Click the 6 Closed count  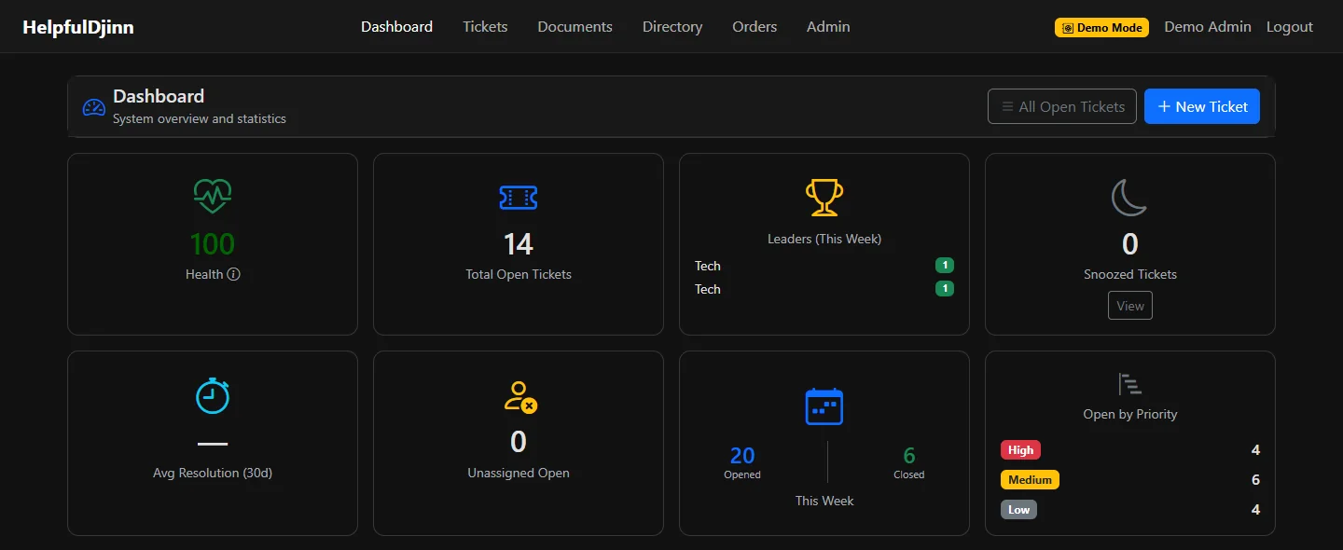tap(909, 455)
